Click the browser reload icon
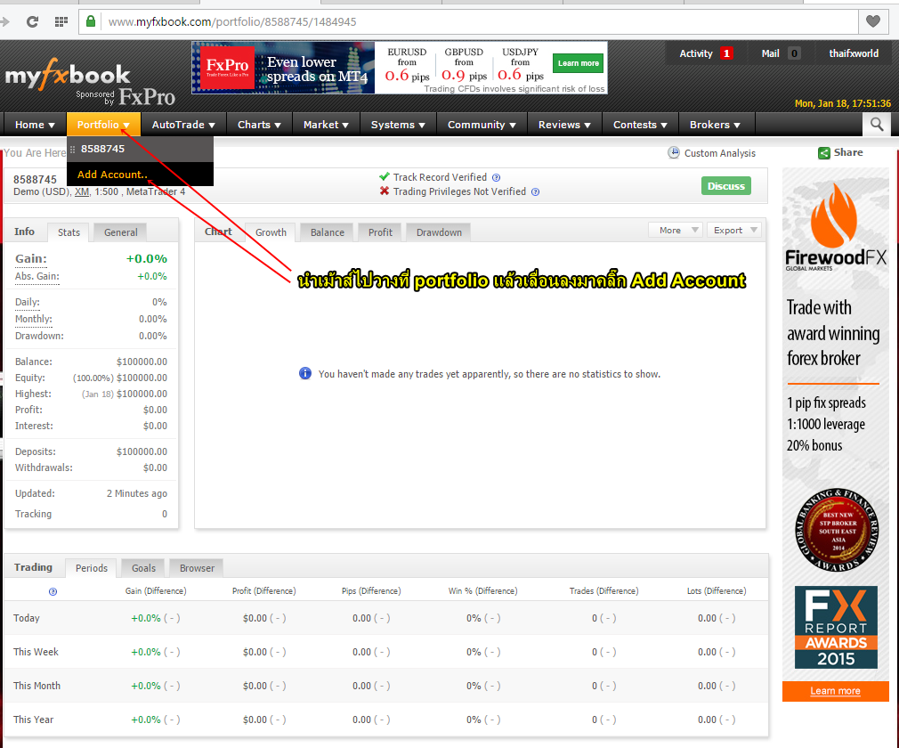 32,21
